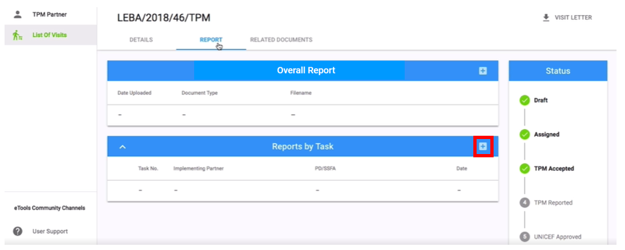
Task: Click the List Of Visits walking icon
Action: [17, 35]
